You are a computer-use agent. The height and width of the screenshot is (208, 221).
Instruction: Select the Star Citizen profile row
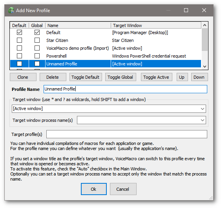106,40
